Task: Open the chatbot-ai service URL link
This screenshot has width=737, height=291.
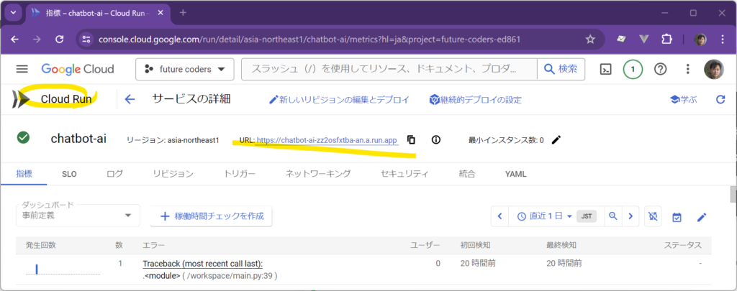Action: (327, 140)
